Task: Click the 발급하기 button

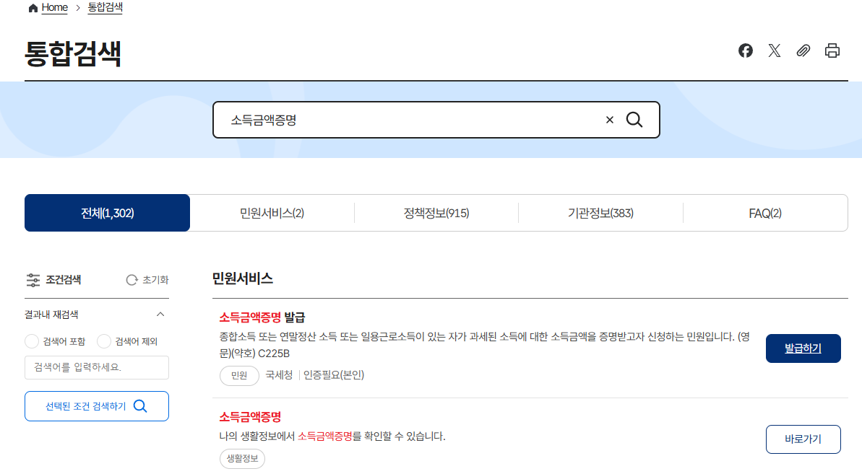Action: (x=803, y=348)
